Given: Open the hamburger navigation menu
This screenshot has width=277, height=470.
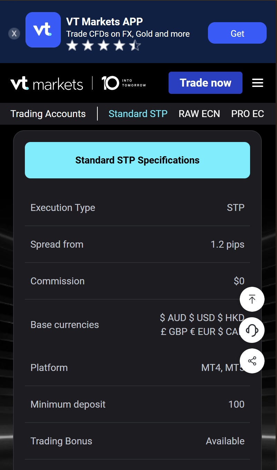Looking at the screenshot, I should tap(258, 83).
